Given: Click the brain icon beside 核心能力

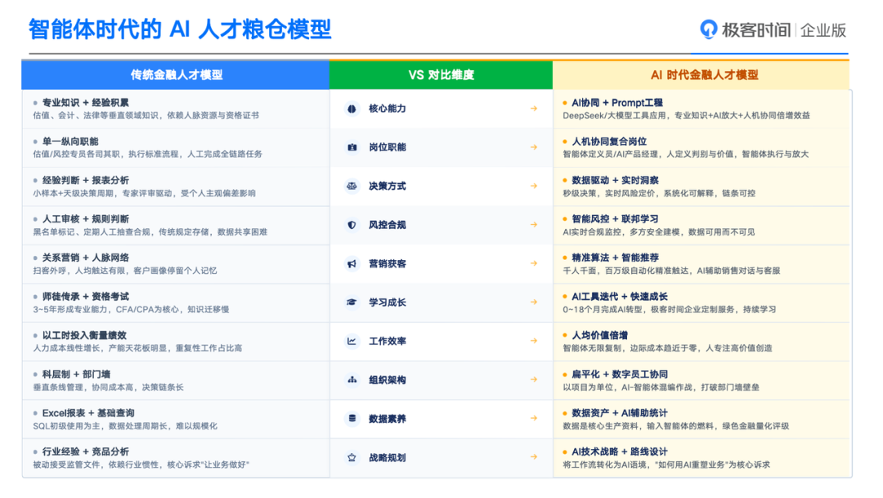Looking at the screenshot, I should click(352, 109).
